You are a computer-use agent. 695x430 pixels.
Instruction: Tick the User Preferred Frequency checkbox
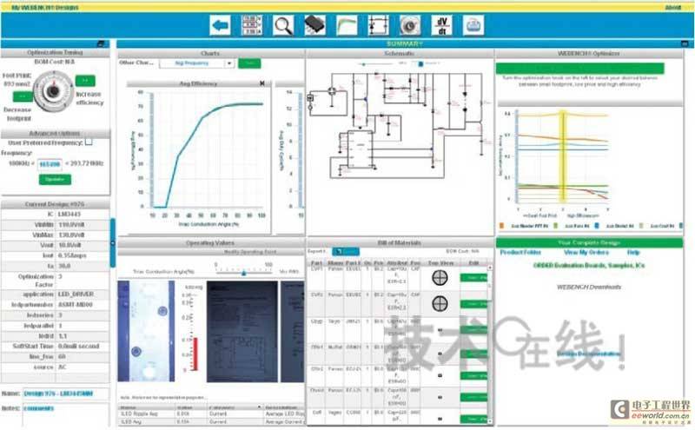coord(89,142)
